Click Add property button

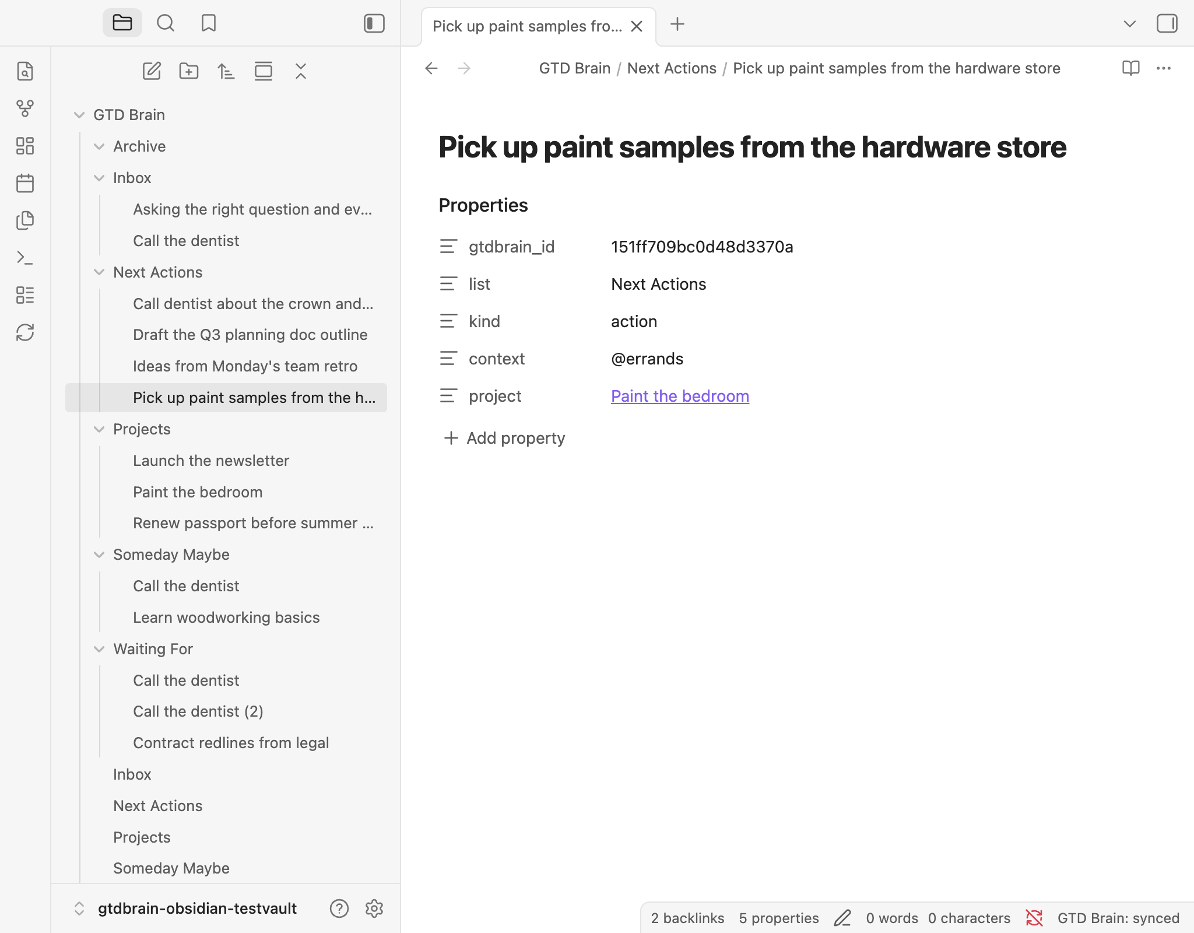coord(505,438)
